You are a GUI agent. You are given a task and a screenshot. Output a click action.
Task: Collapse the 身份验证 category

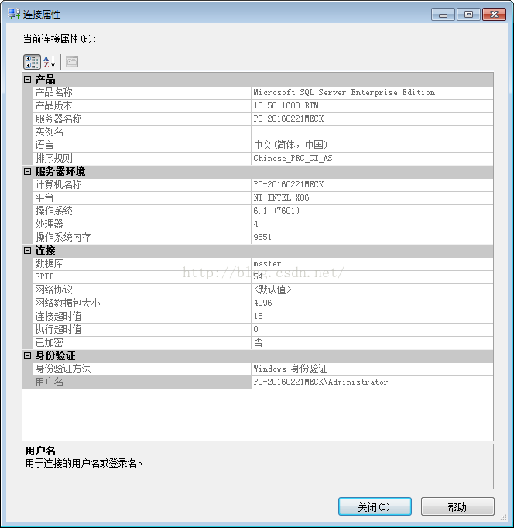[x=28, y=355]
